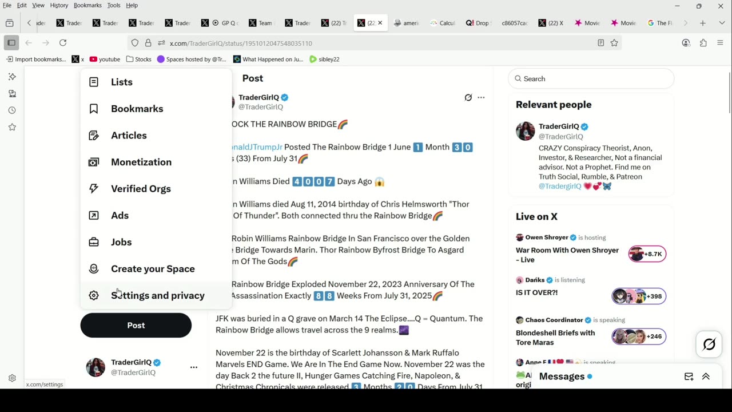
Task: Click the Jobs briefcase icon
Action: (x=94, y=242)
